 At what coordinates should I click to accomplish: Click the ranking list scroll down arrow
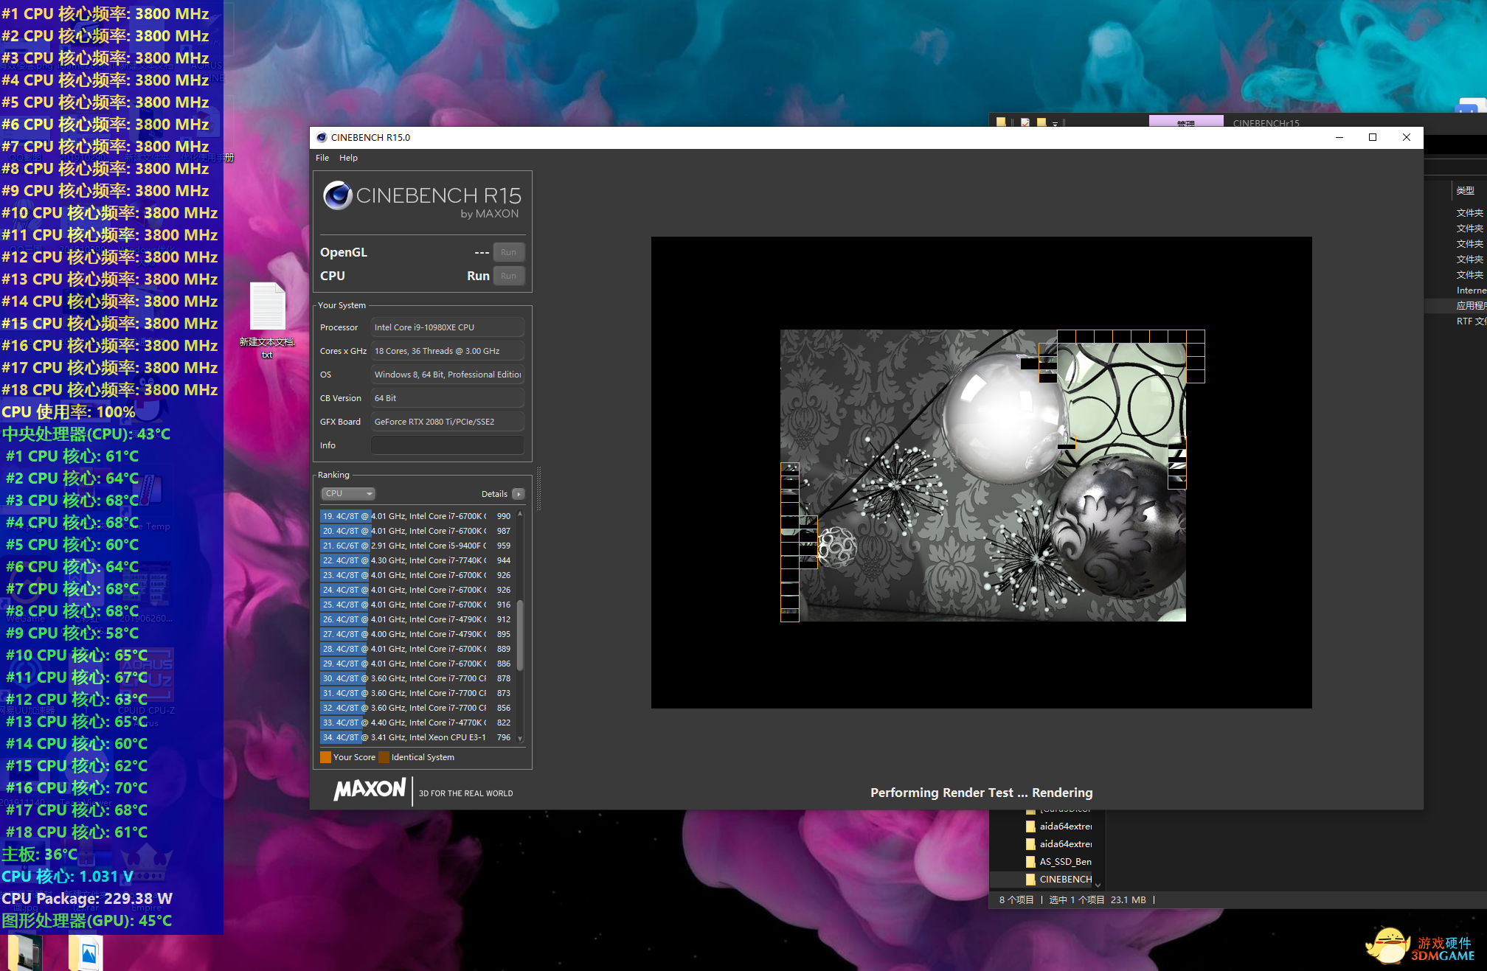520,738
